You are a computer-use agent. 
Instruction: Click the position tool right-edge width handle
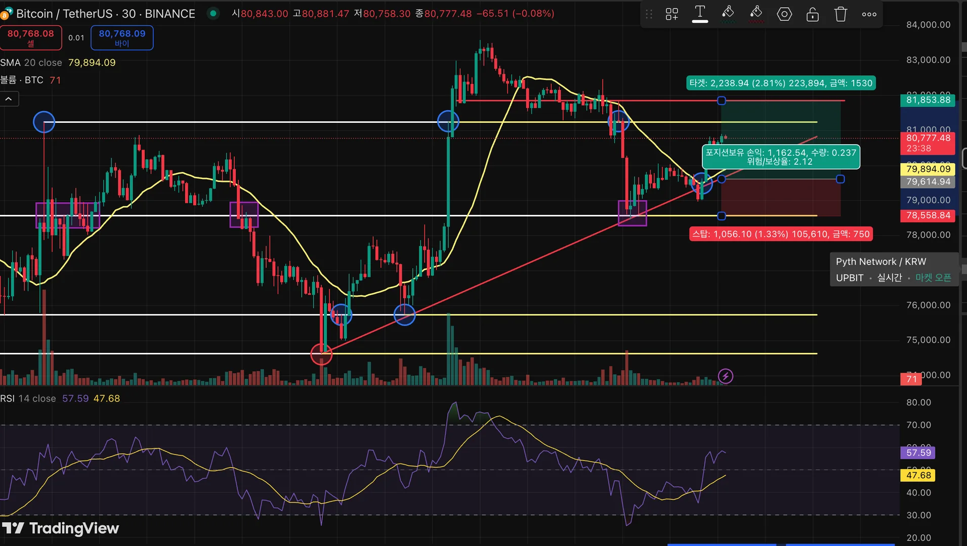pos(840,179)
